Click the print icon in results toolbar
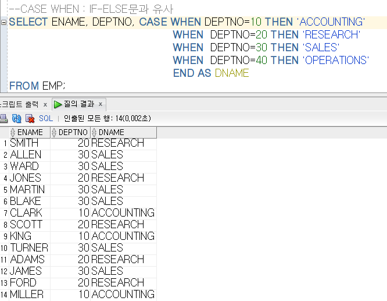 [3, 118]
